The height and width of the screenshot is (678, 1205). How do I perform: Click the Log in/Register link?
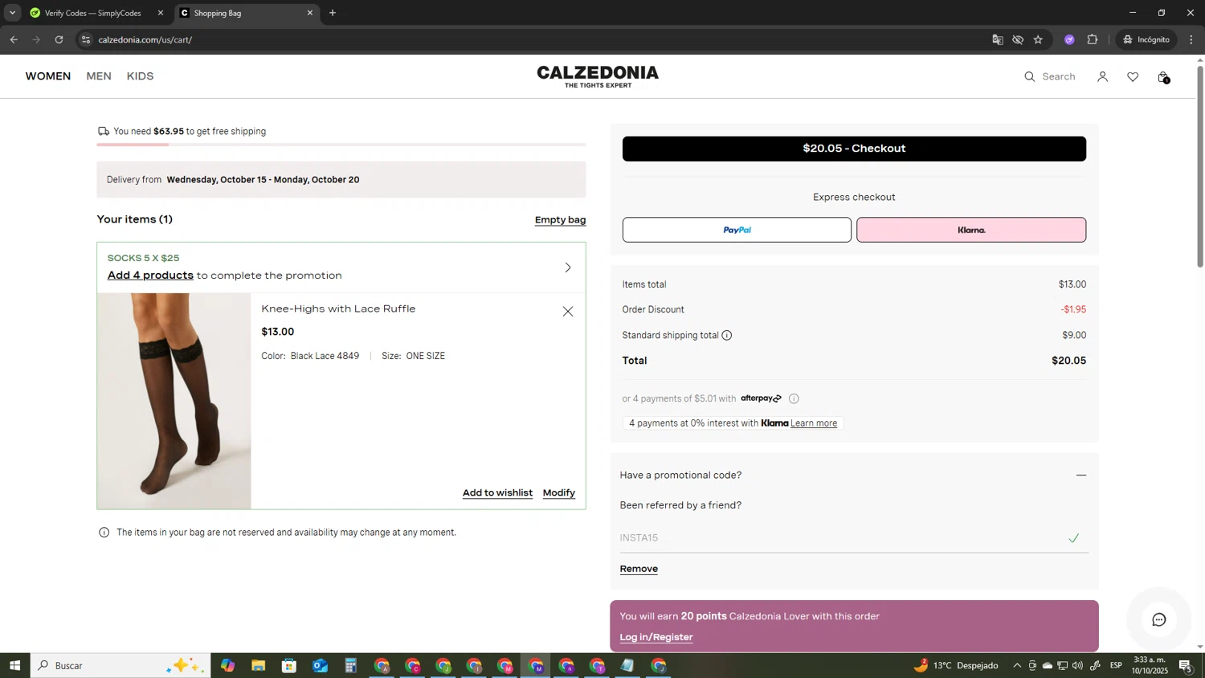tap(656, 637)
